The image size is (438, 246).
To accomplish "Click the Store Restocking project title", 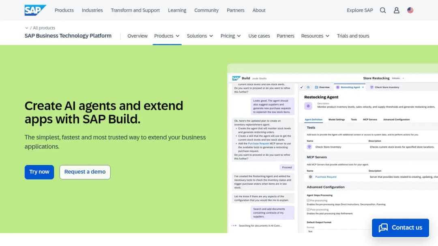I will click(x=376, y=78).
